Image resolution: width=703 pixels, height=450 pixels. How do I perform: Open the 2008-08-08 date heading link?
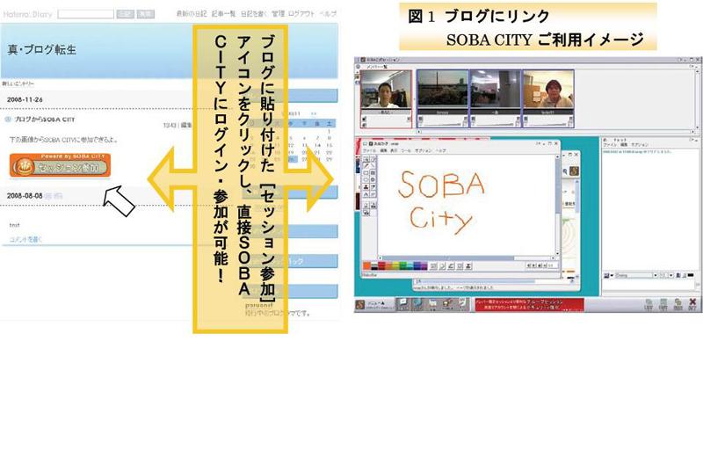[x=25, y=195]
